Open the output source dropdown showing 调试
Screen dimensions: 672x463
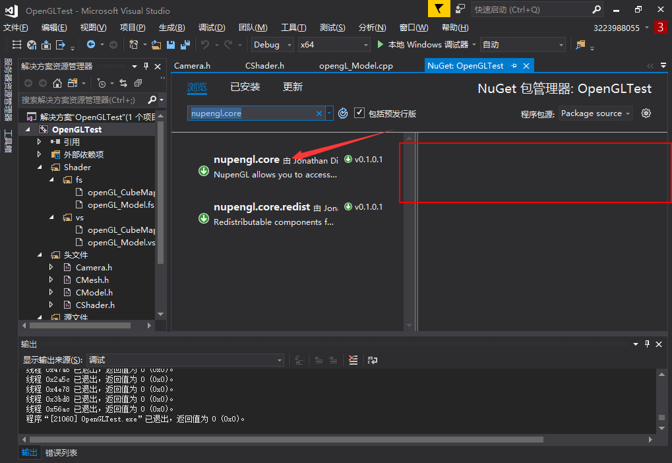[185, 360]
